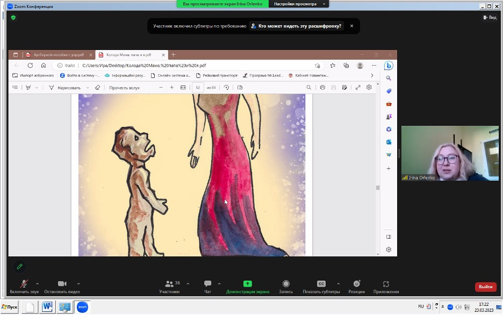Open the Windows Пуск start menu
The height and width of the screenshot is (315, 503).
pyautogui.click(x=10, y=307)
